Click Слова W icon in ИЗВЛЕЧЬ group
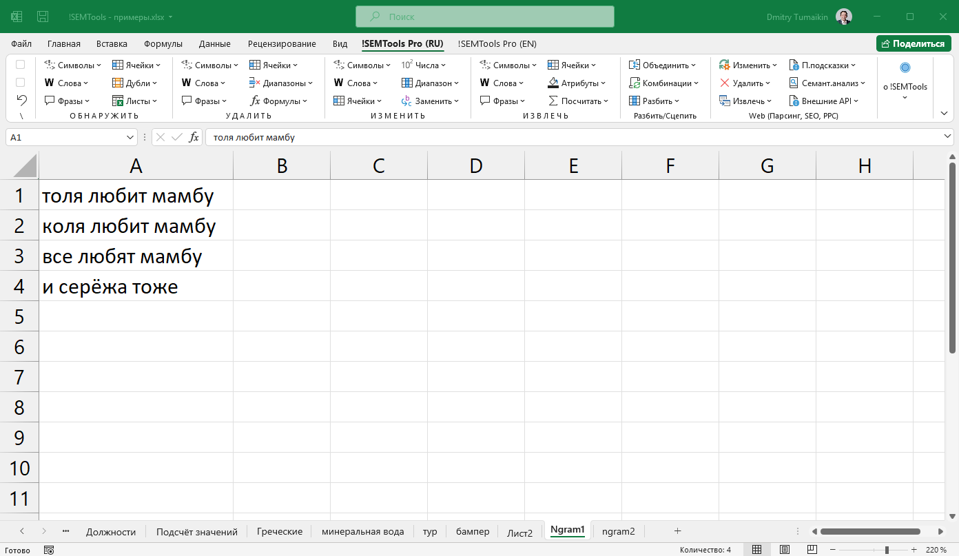Viewport: 959px width, 556px height. click(x=485, y=83)
